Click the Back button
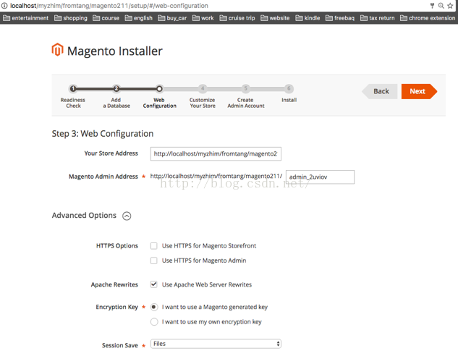 pos(379,91)
